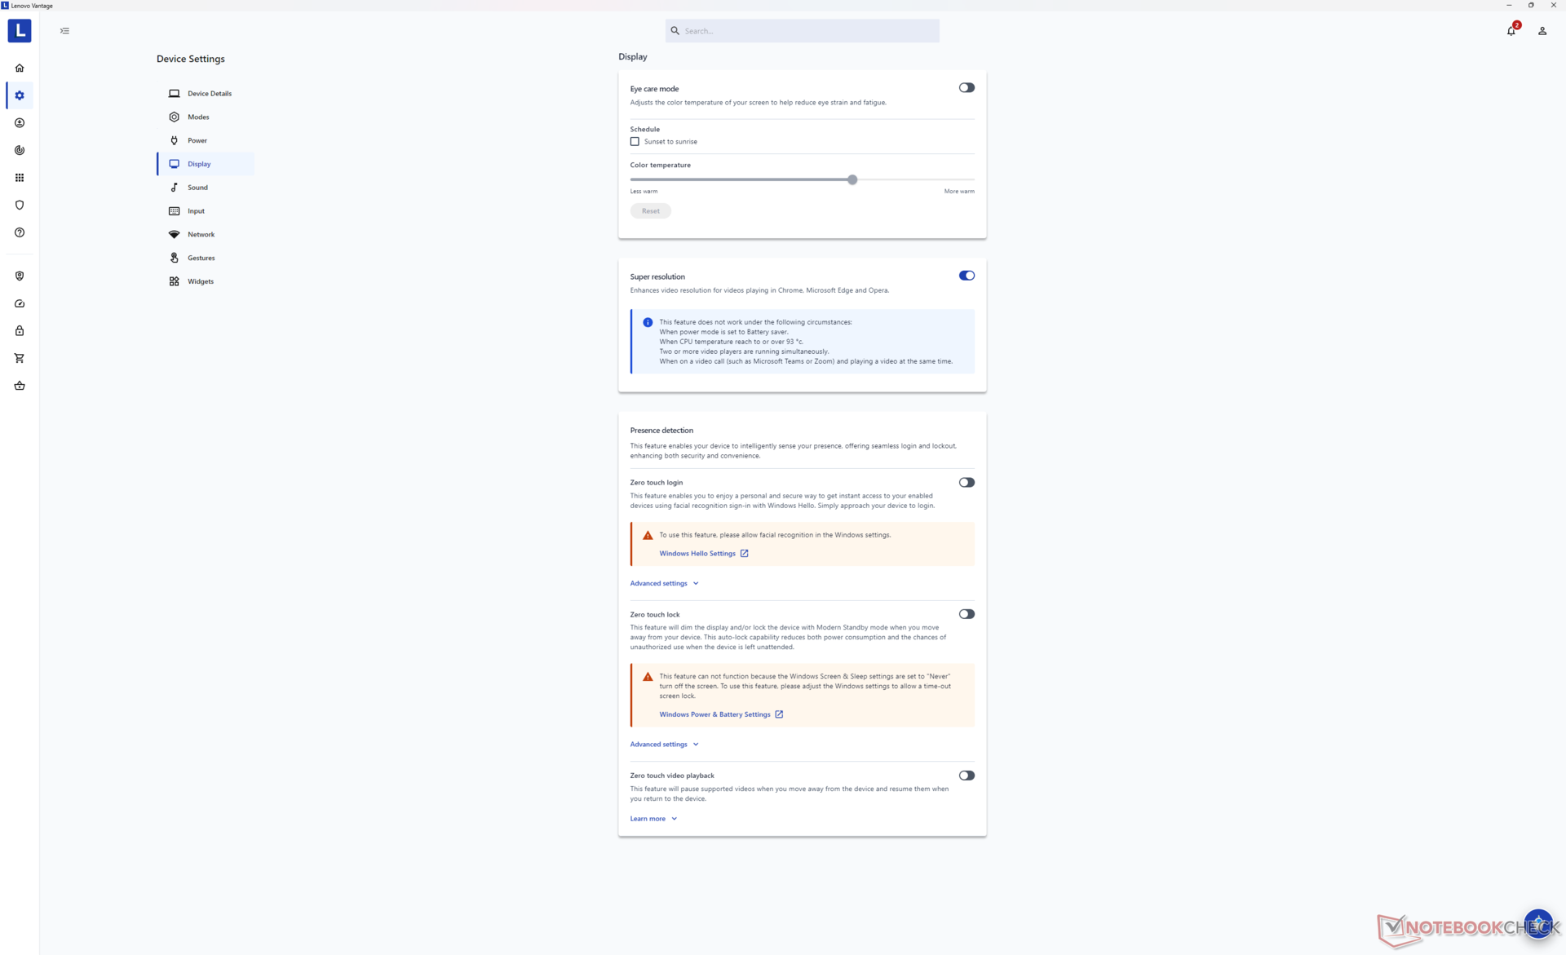The height and width of the screenshot is (955, 1566).
Task: Select the Modes icon in sidebar
Action: (x=174, y=117)
